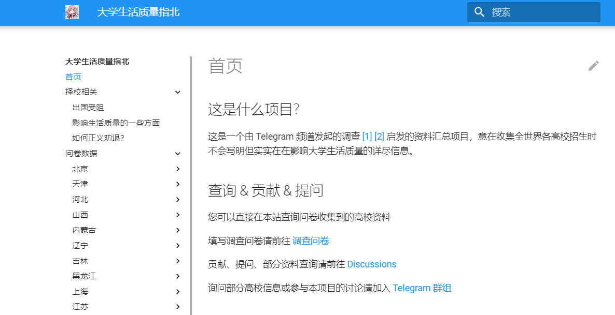The width and height of the screenshot is (615, 315).
Task: Open the 调查问卷 link
Action: pos(311,241)
